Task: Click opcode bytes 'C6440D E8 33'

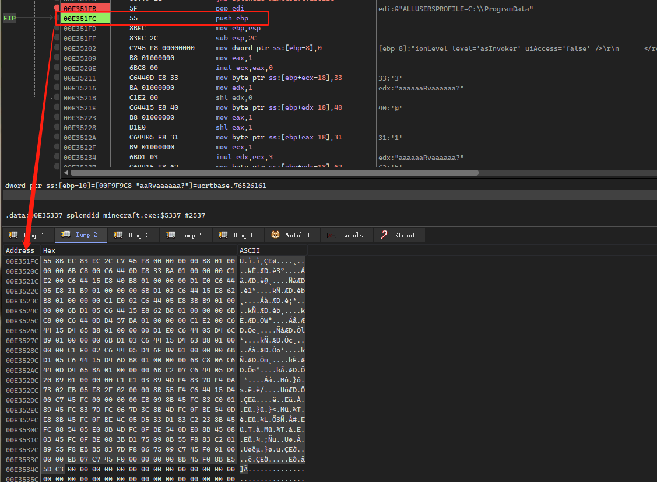Action: 154,78
